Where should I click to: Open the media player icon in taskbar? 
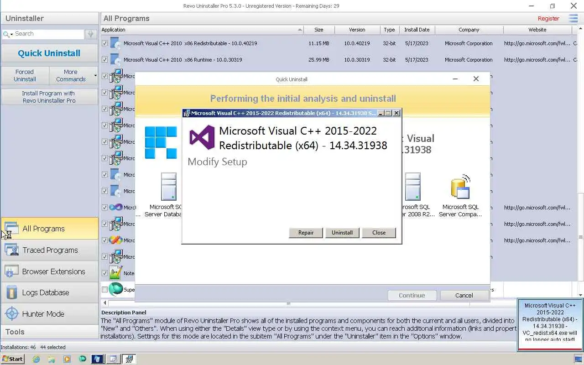click(x=67, y=359)
